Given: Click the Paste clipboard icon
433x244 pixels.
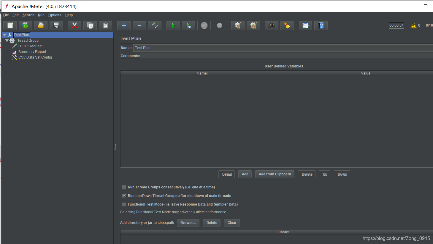Looking at the screenshot, I should coord(105,25).
